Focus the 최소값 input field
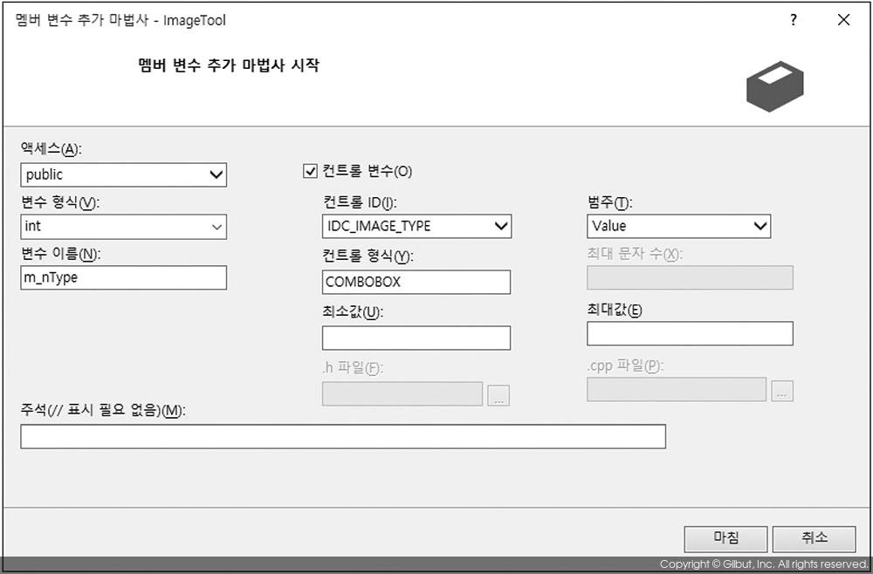The height and width of the screenshot is (574, 873). (x=416, y=338)
